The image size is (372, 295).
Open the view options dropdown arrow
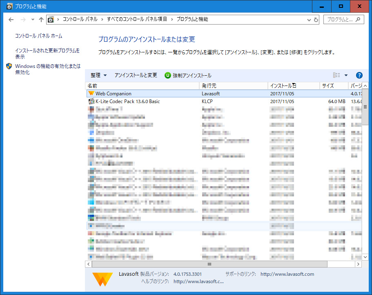(346, 75)
